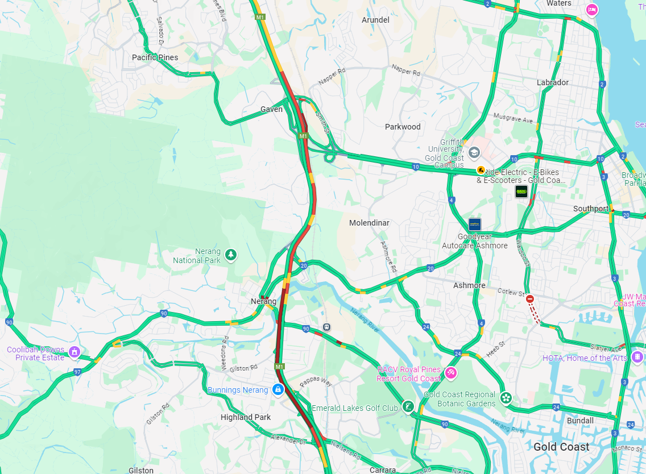Viewport: 646px width, 474px height.
Task: Click the pink hotel marker near Waters
Action: coord(591,10)
